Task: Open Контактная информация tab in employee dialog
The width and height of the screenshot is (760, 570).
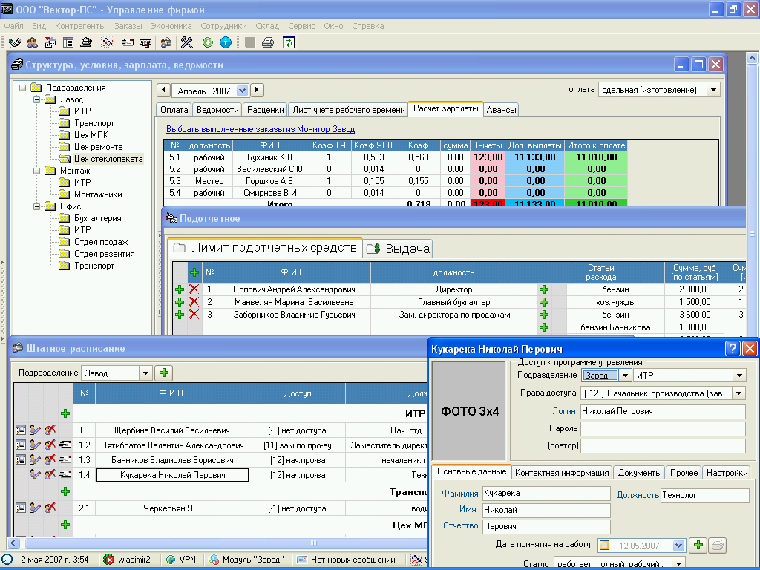Action: click(561, 473)
